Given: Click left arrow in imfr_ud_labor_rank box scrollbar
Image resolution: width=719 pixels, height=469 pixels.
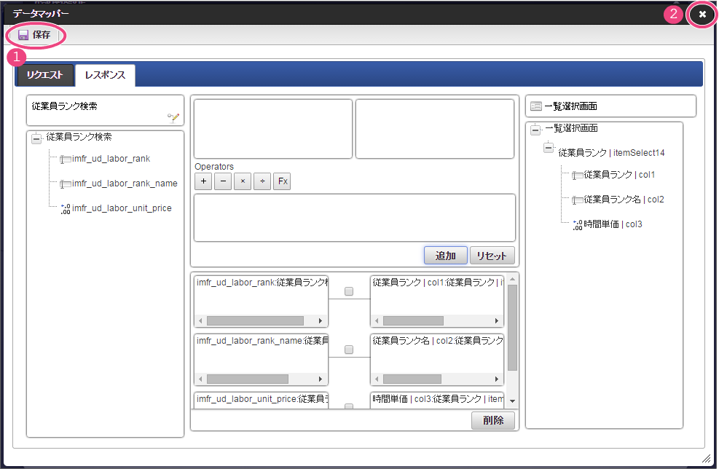Looking at the screenshot, I should click(200, 321).
